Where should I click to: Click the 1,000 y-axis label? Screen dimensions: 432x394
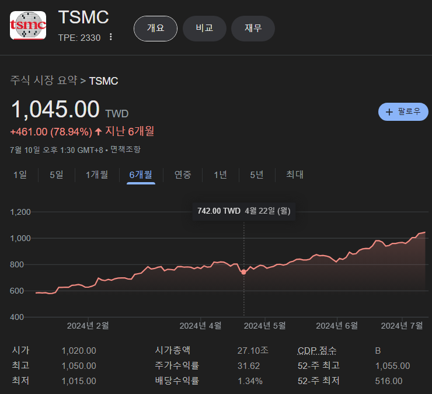point(20,238)
